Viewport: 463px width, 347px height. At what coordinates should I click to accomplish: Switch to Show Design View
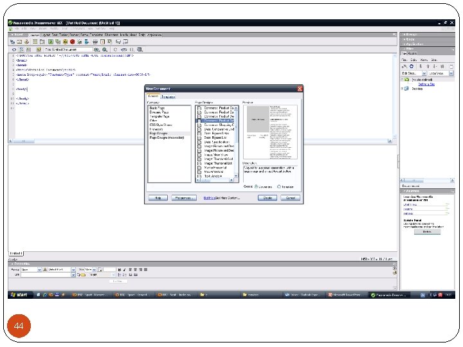click(28, 49)
